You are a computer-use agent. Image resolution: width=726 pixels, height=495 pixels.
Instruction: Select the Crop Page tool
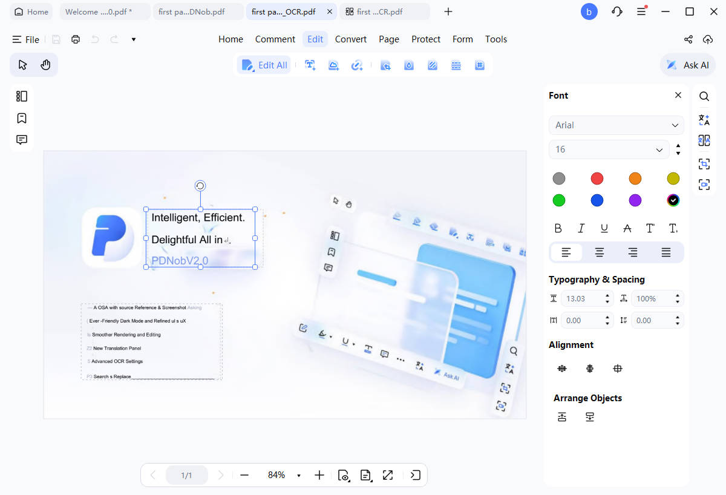[385, 65]
